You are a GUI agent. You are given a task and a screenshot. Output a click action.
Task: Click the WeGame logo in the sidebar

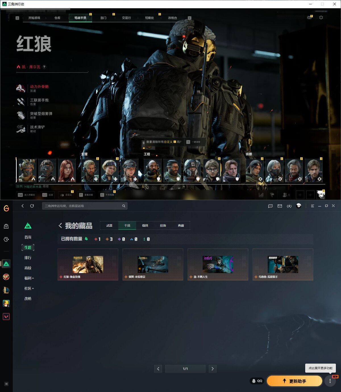(x=6, y=208)
